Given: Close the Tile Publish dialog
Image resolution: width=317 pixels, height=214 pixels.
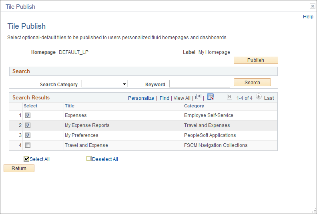Looking at the screenshot, I should click(x=312, y=6).
